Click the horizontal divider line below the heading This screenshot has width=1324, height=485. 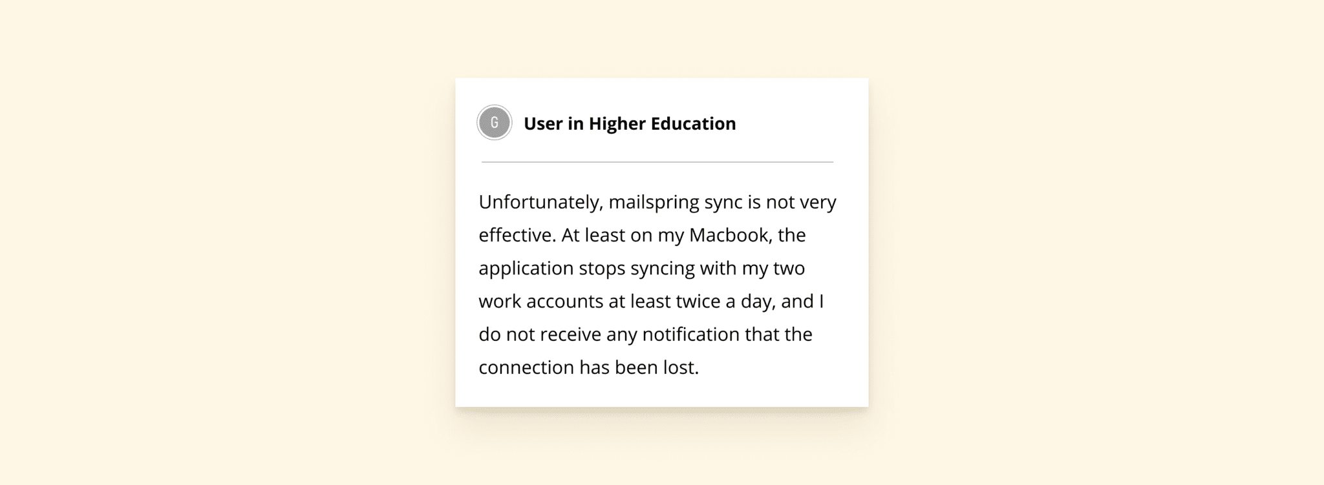tap(657, 162)
